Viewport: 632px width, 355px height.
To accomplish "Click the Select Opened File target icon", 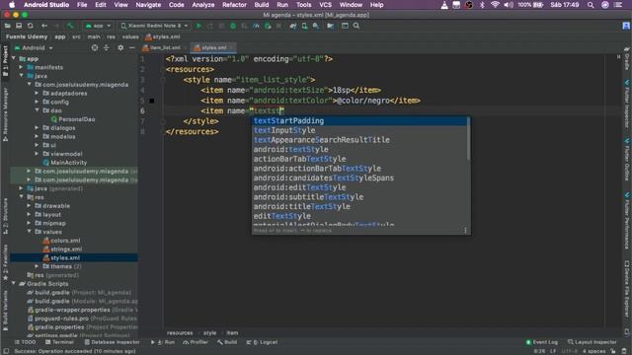I will (x=95, y=48).
